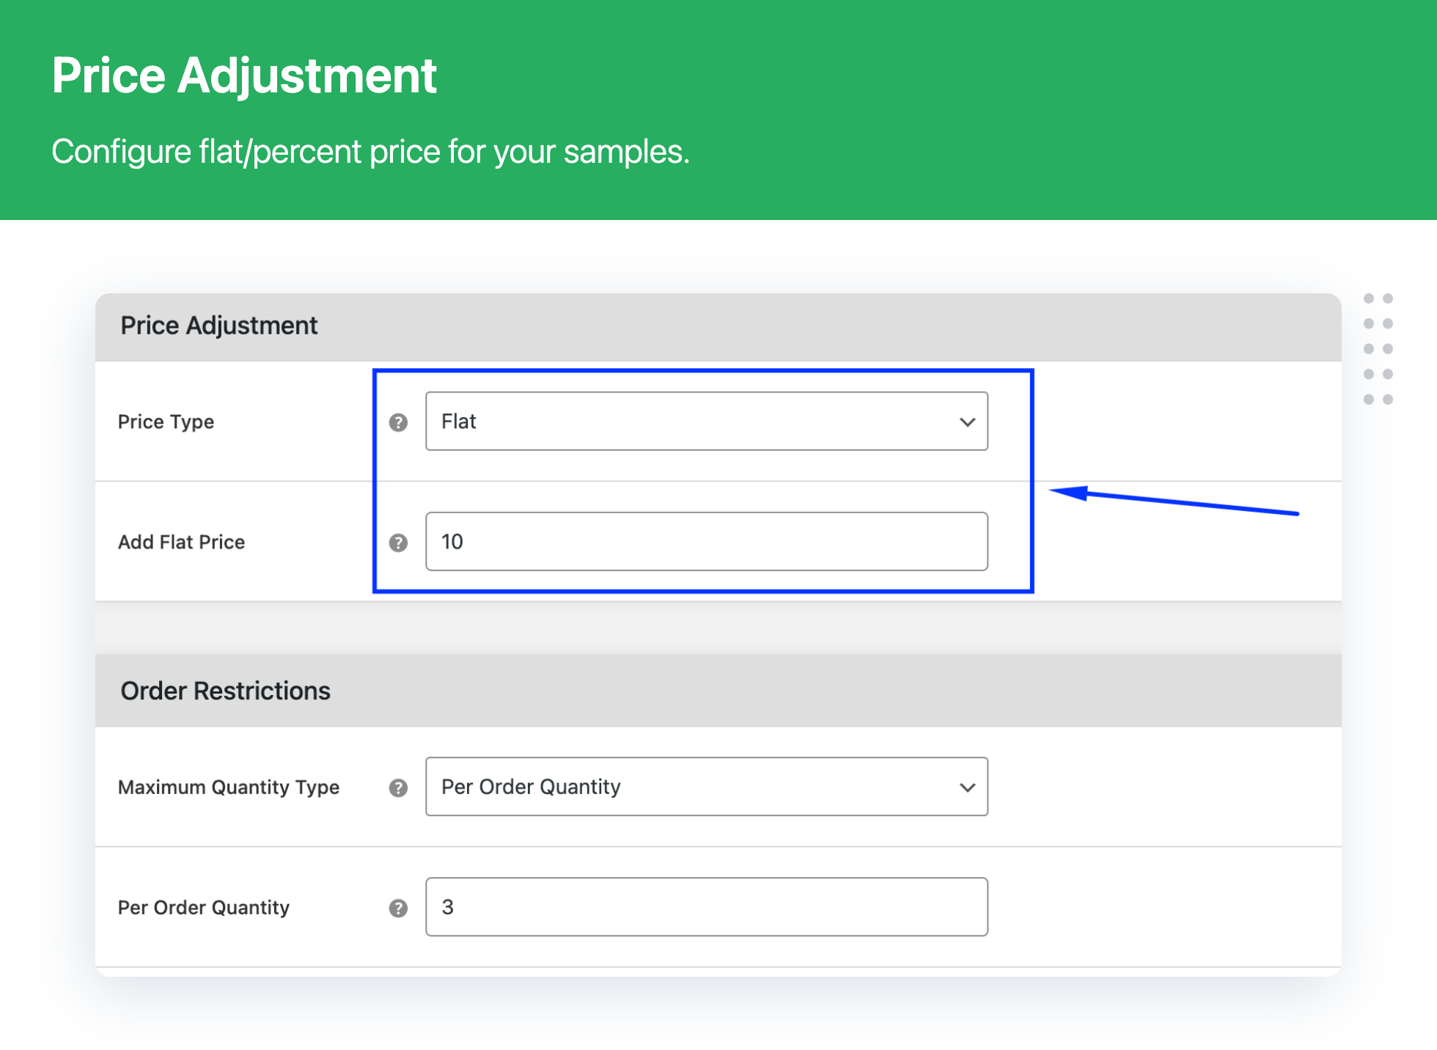Click the Maximum Quantity Type label

click(x=229, y=787)
